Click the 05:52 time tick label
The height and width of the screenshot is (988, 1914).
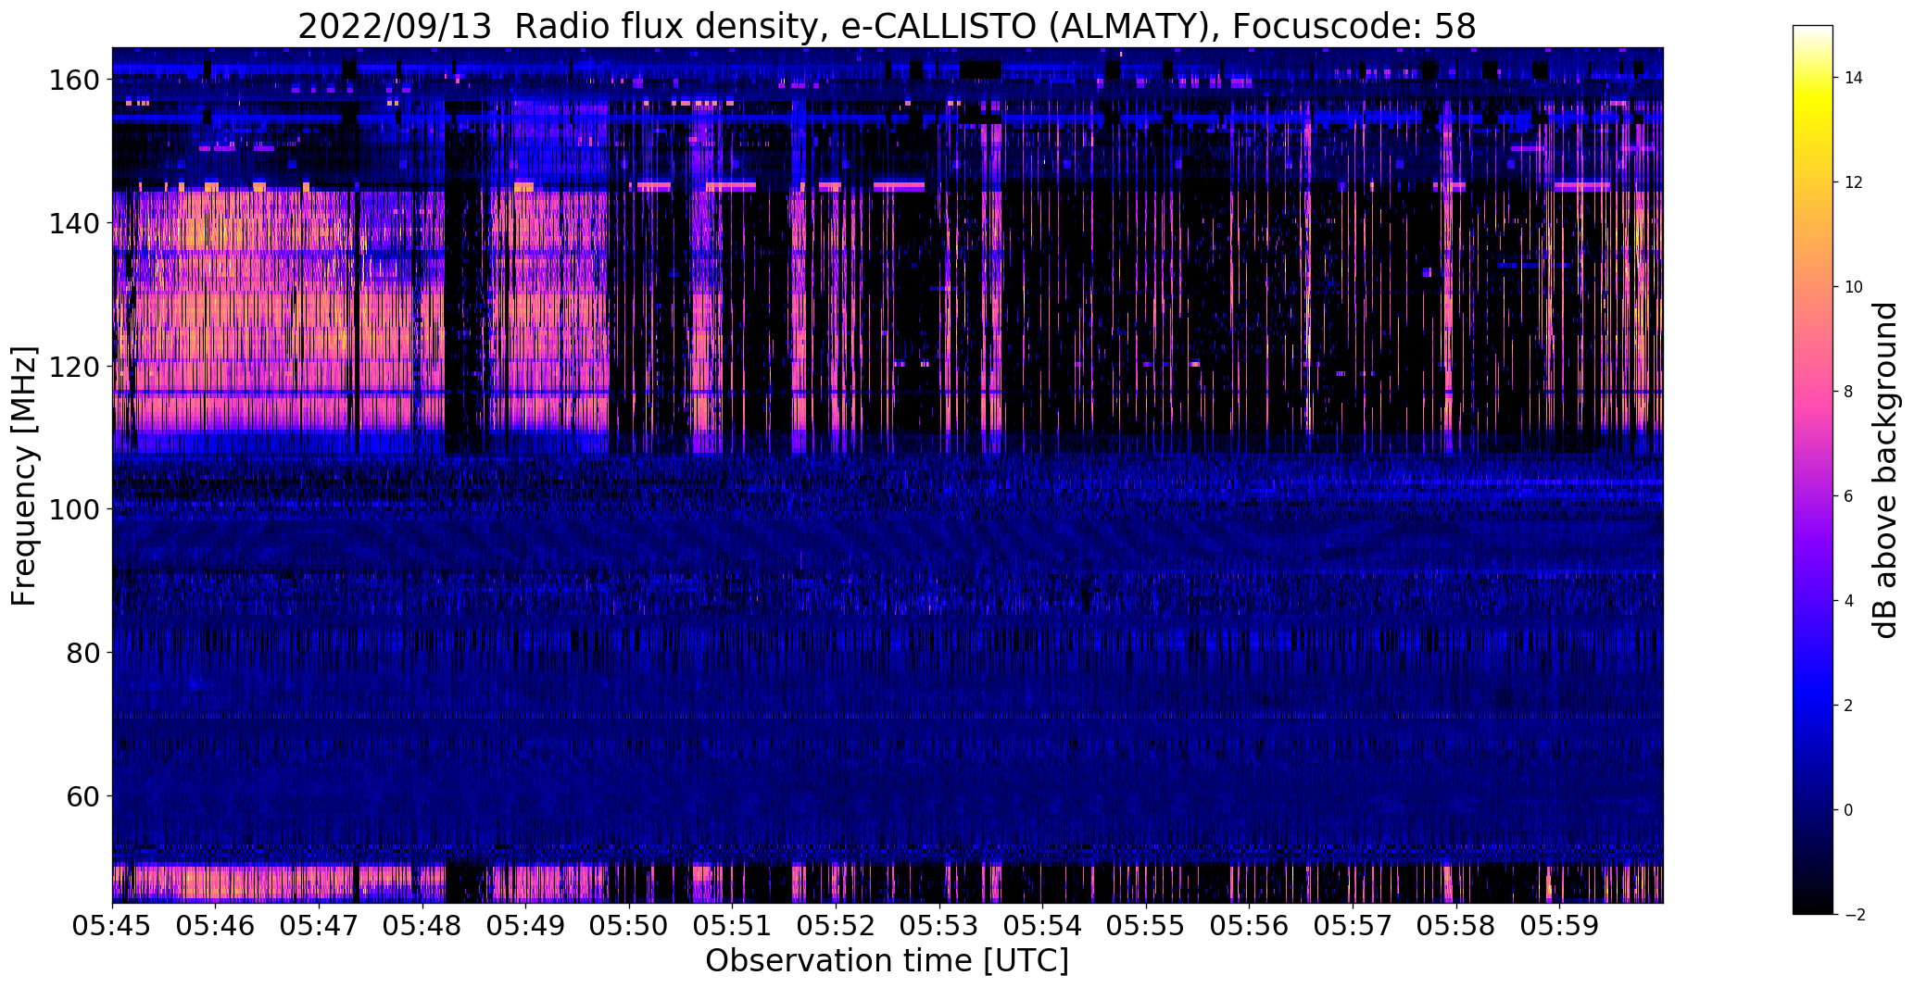(836, 926)
